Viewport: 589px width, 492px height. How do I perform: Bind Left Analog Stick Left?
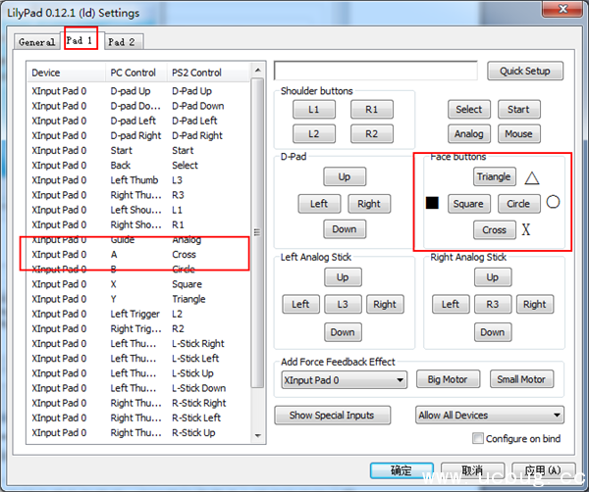coord(301,304)
